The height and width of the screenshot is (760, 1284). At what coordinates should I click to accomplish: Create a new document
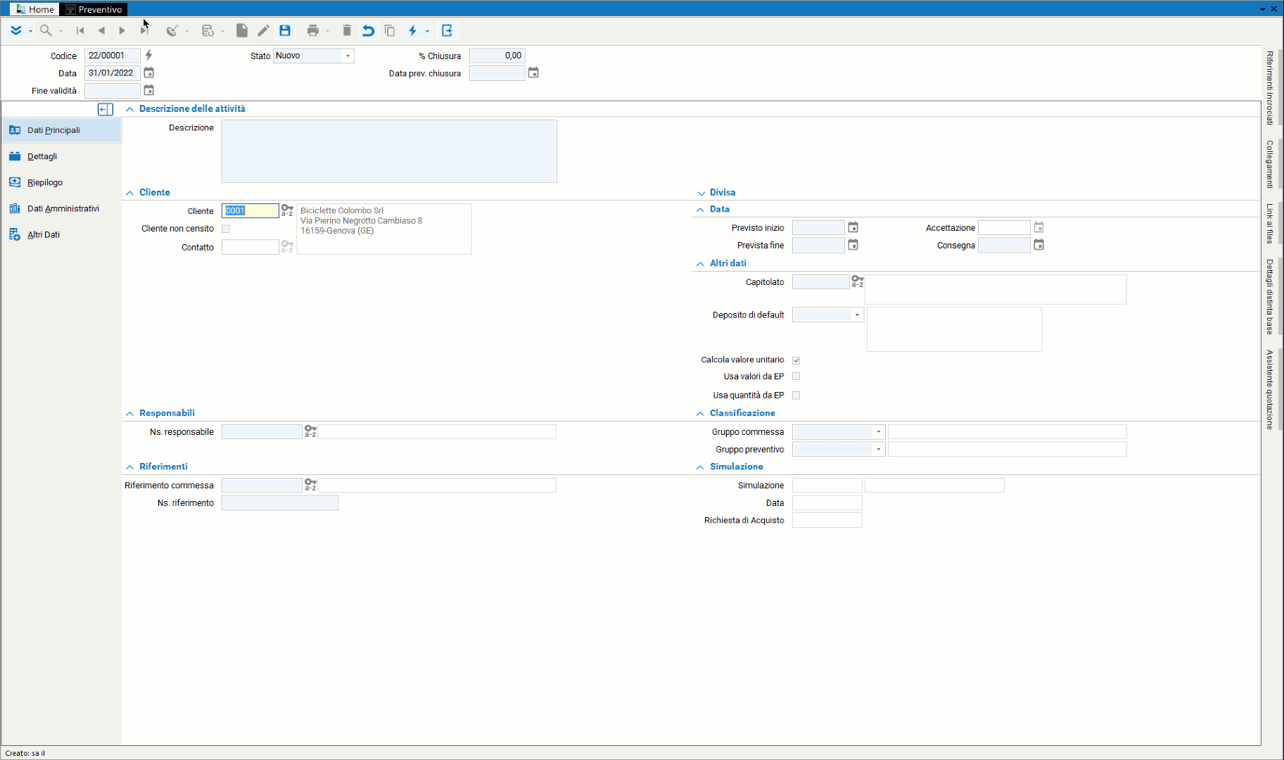[241, 30]
